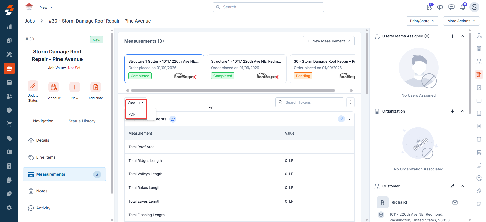
Task: Click the Search Tokens field
Action: (x=310, y=102)
